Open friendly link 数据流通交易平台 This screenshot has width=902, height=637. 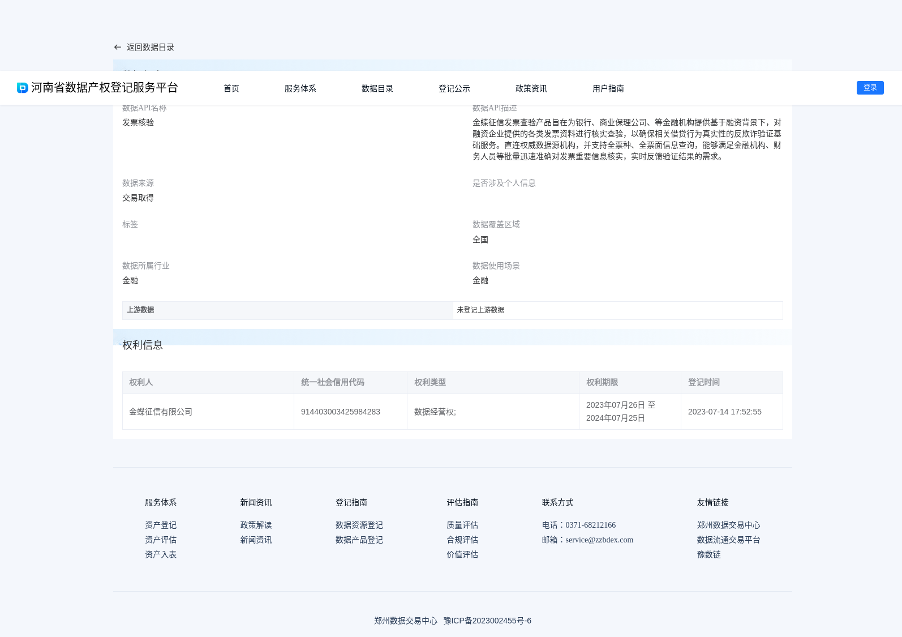(729, 540)
